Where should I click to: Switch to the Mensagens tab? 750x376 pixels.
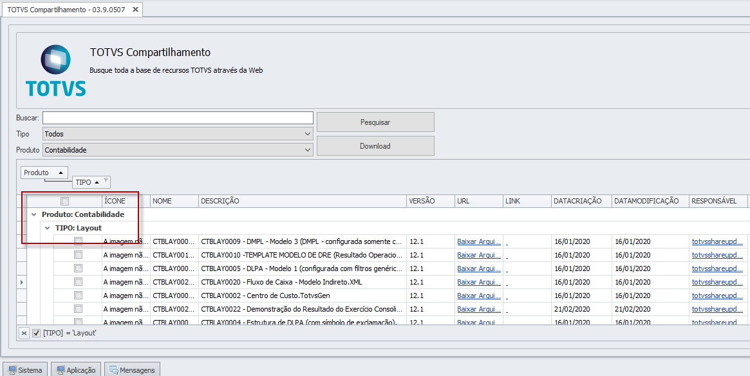(x=133, y=370)
